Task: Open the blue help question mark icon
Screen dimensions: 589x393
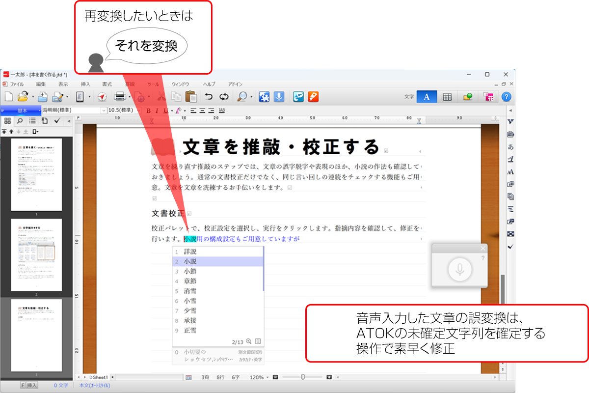Action: 506,97
